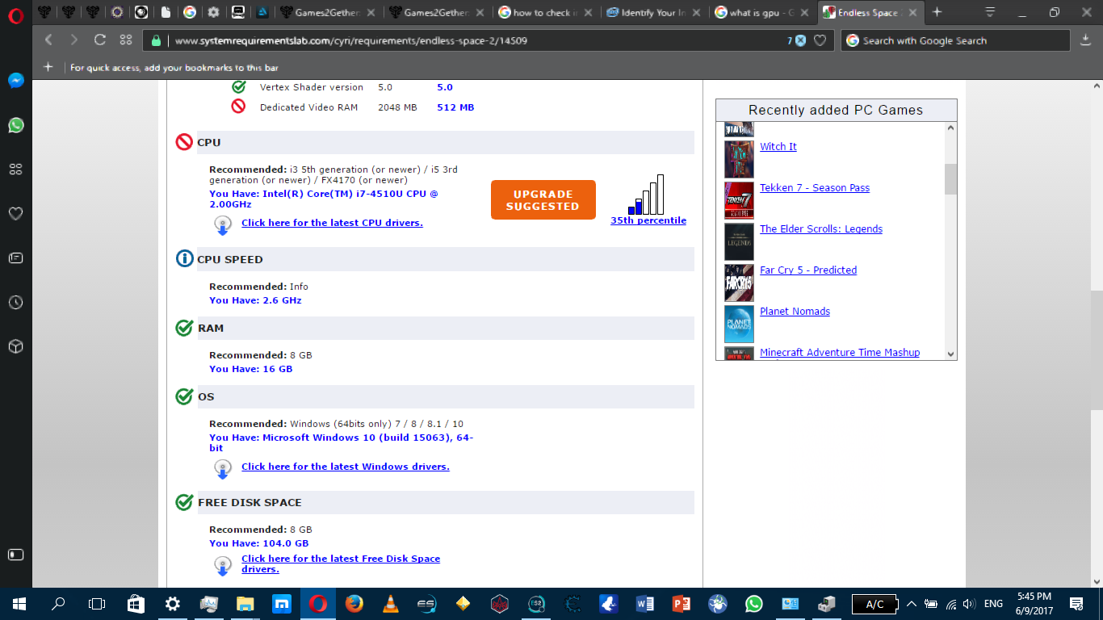
Task: Click the RAM passed checkmark icon
Action: 184,328
